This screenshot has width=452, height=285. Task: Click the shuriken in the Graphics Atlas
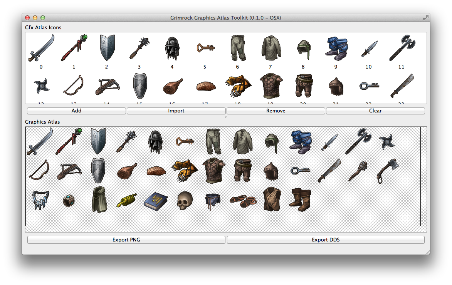pos(386,142)
